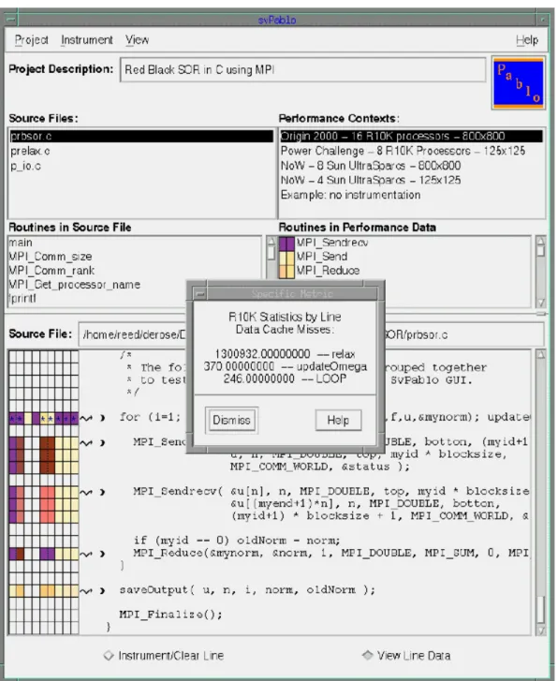Image resolution: width=556 pixels, height=681 pixels.
Task: Select fprintf routine in list
Action: tap(22, 299)
